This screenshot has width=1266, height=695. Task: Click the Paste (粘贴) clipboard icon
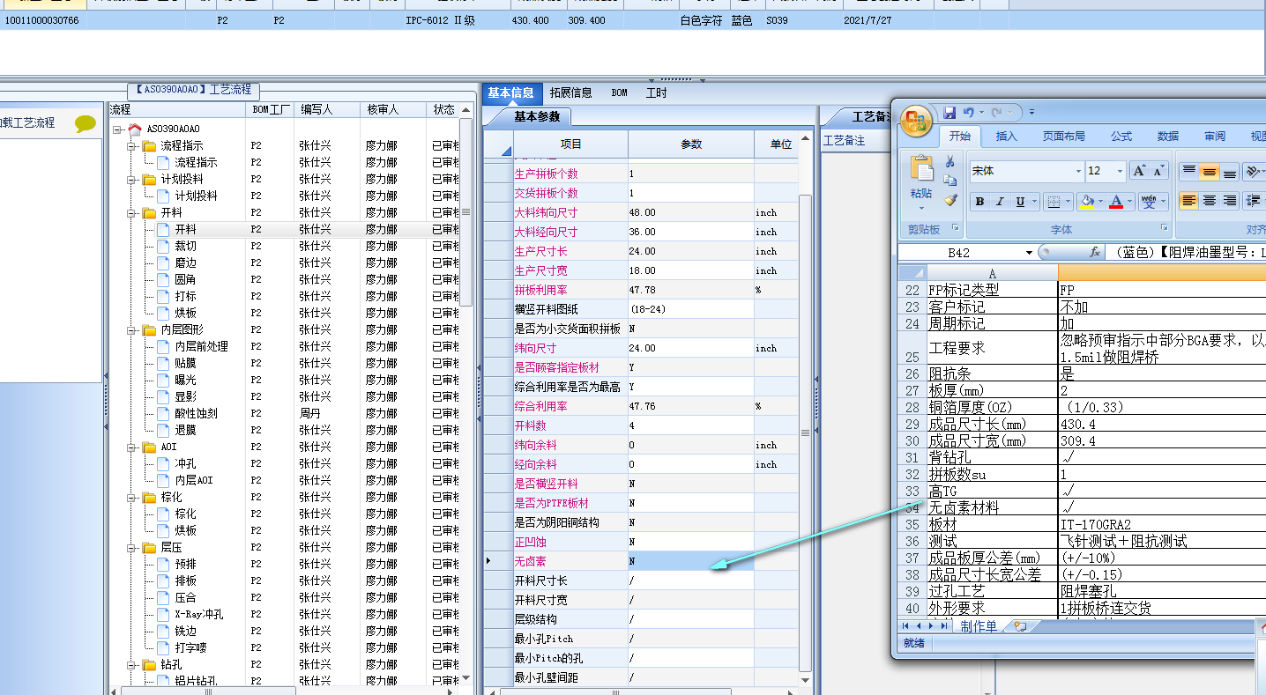(x=921, y=169)
